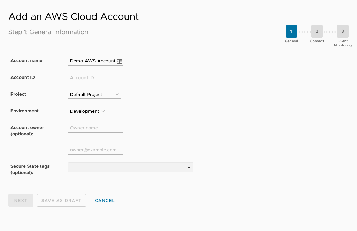Expand the Secure State tags dropdown
Screen dimensions: 357x231
(x=130, y=167)
